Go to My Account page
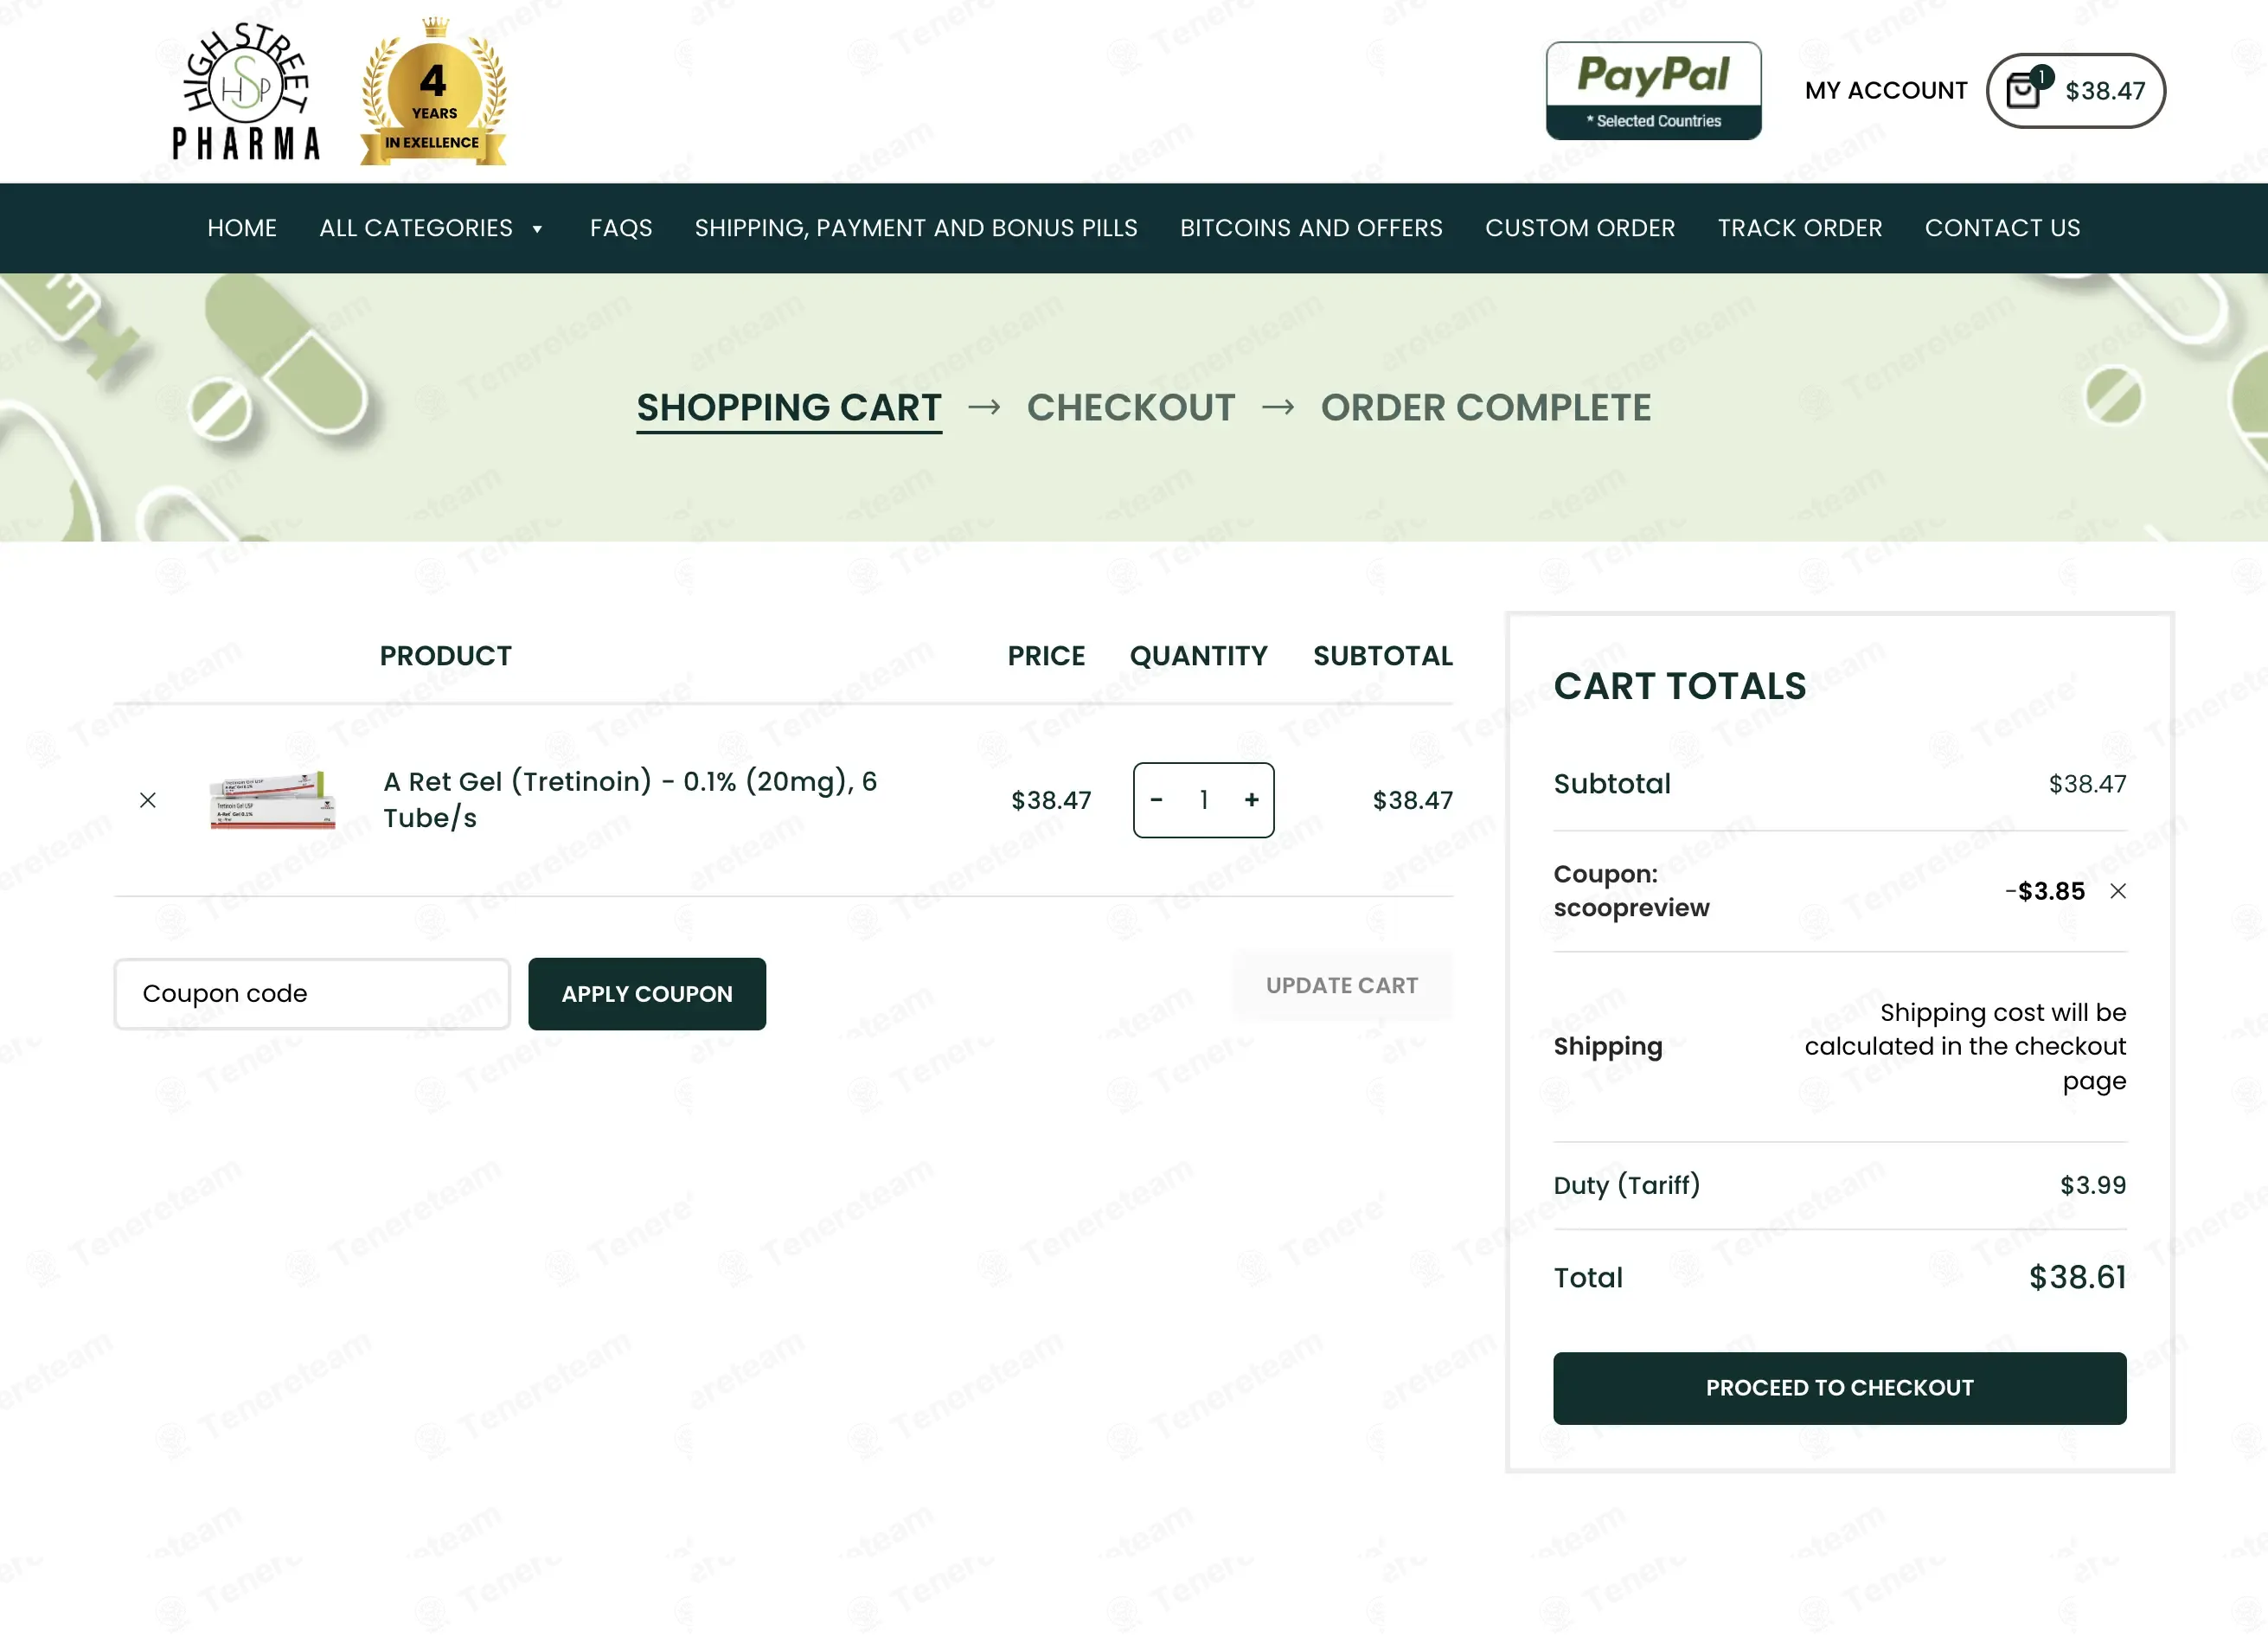This screenshot has width=2268, height=1649. pos(1885,91)
